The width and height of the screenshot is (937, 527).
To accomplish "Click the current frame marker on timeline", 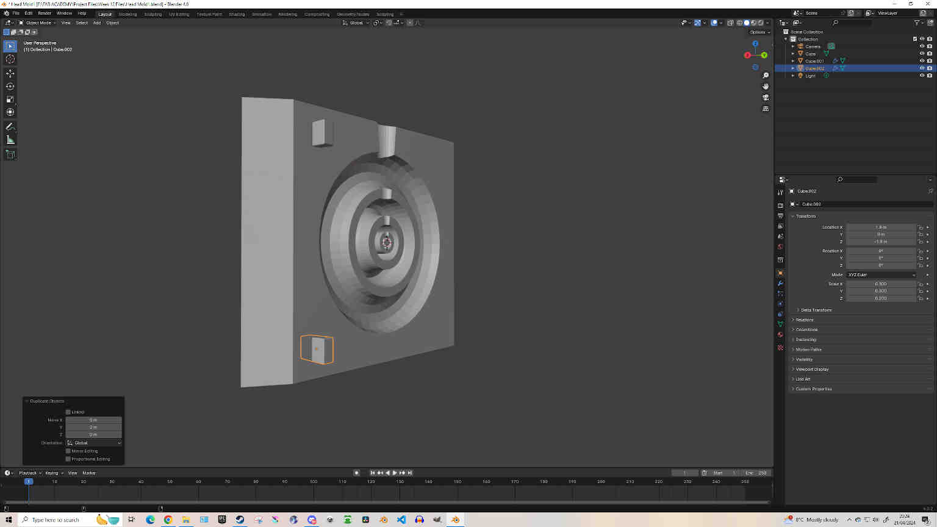I will pyautogui.click(x=28, y=481).
